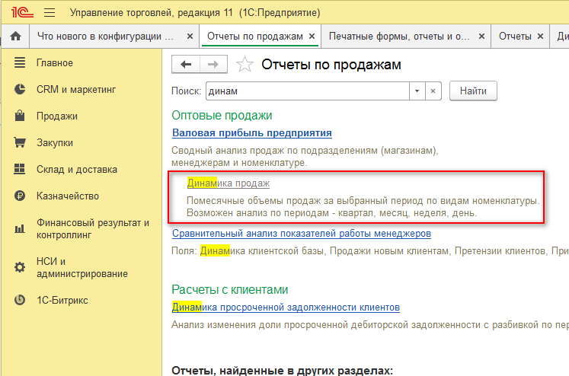Go back with left arrow button

(186, 65)
